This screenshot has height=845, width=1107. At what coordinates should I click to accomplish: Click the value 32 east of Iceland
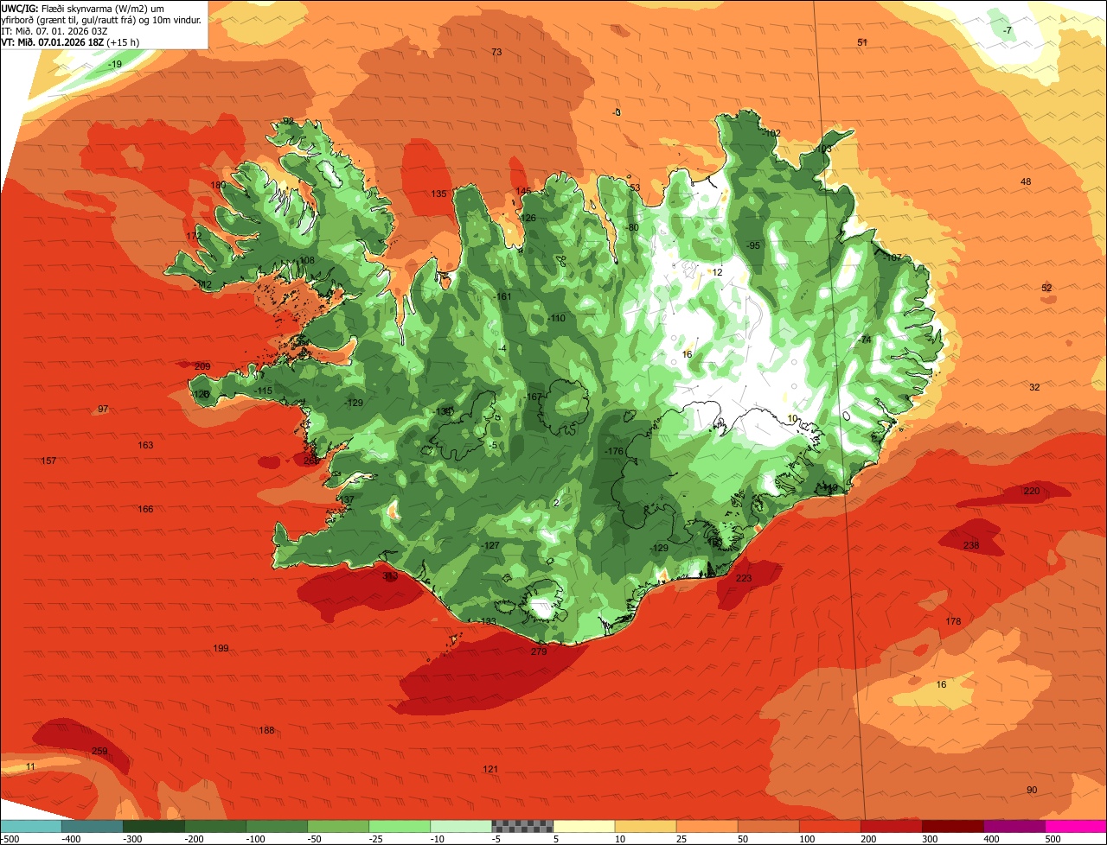click(x=1034, y=388)
